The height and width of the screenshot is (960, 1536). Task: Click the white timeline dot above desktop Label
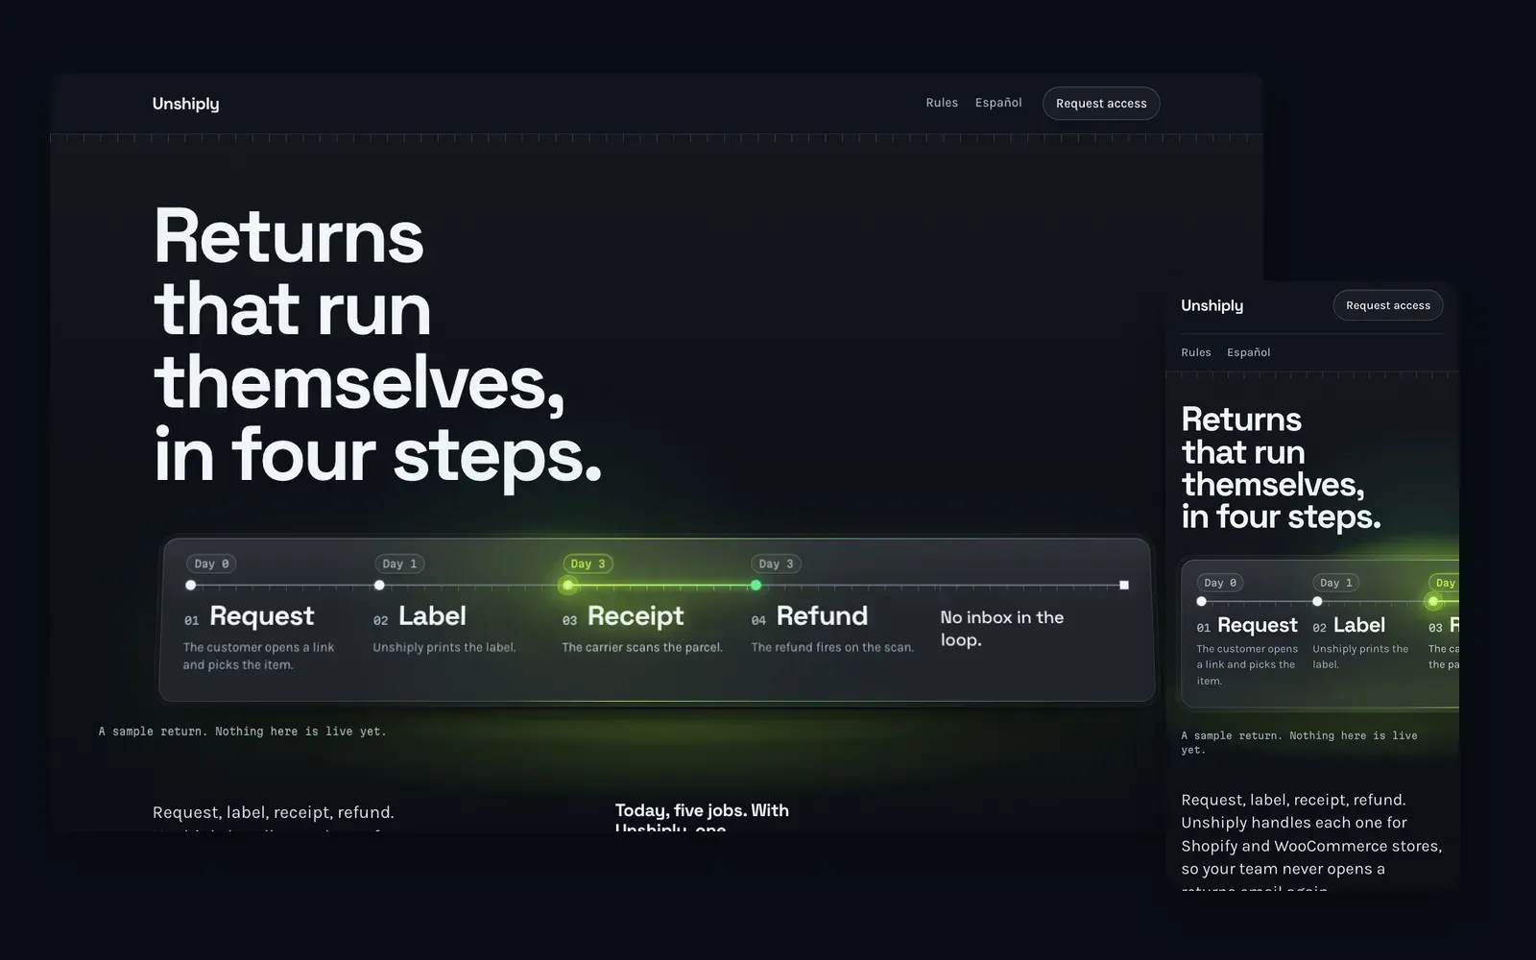pos(379,585)
